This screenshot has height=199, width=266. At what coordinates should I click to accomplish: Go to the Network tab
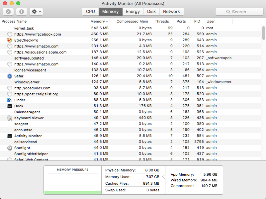171,12
